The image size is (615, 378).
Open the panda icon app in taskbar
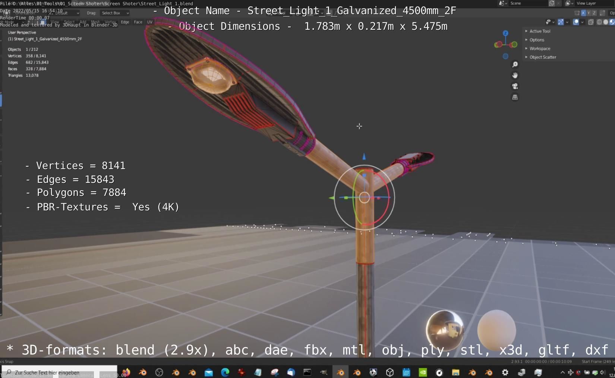pos(373,372)
